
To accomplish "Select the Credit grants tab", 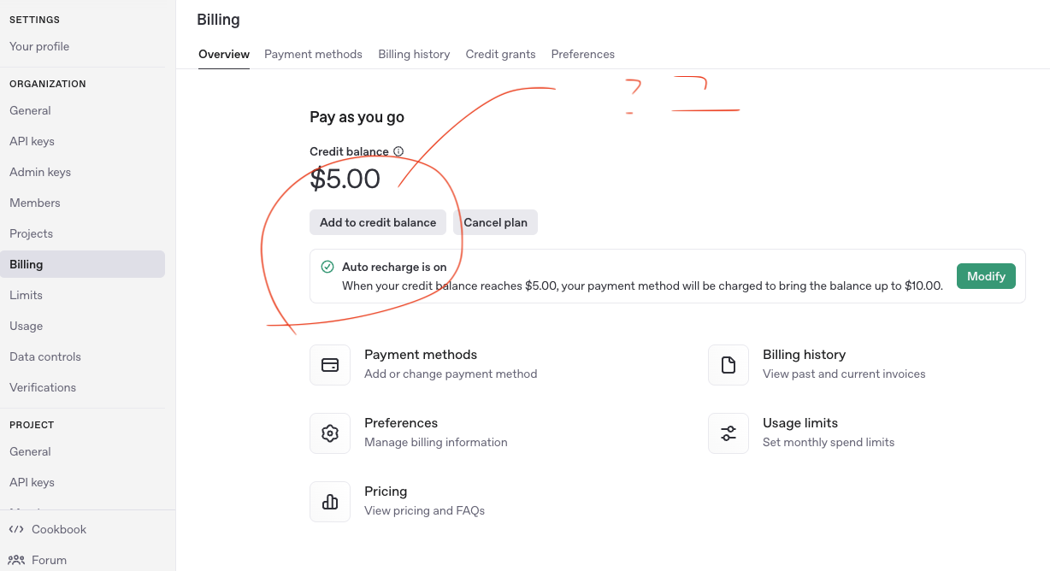I will [x=500, y=54].
